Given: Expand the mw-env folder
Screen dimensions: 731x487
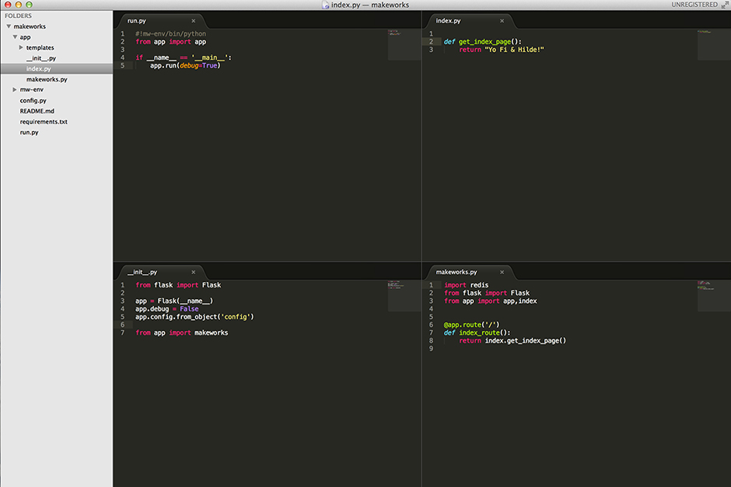Looking at the screenshot, I should [15, 89].
